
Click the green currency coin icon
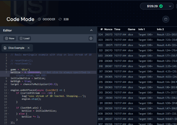(x=161, y=6)
